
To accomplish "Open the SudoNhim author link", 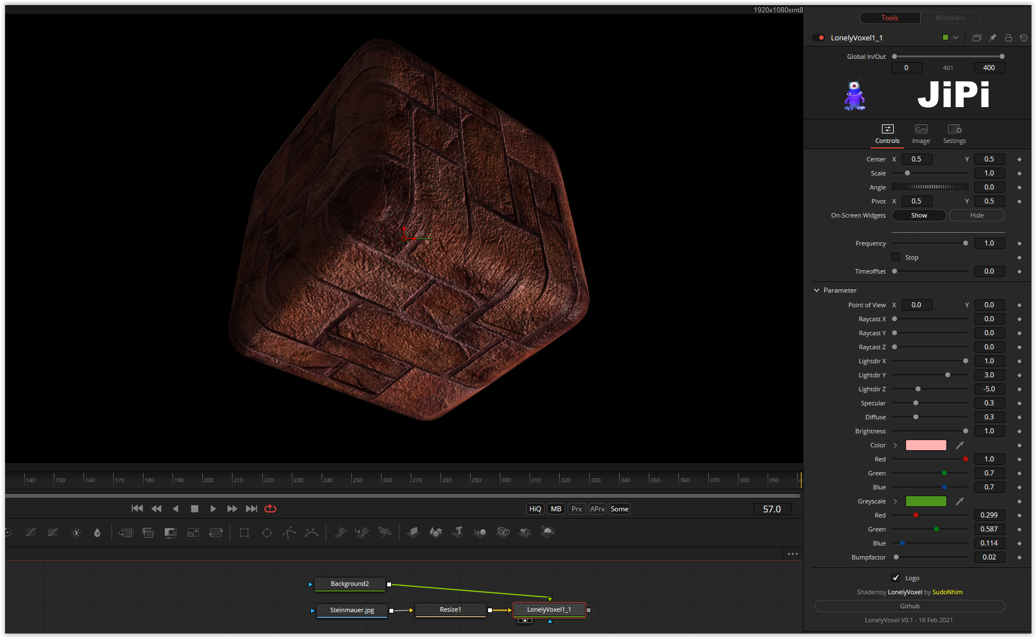I will pos(947,592).
